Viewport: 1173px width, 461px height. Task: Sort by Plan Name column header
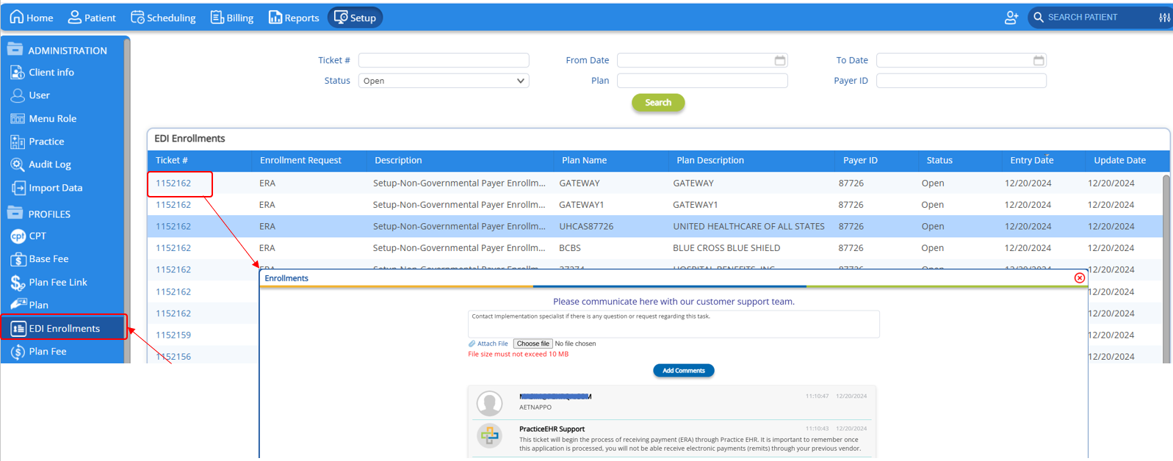point(584,160)
